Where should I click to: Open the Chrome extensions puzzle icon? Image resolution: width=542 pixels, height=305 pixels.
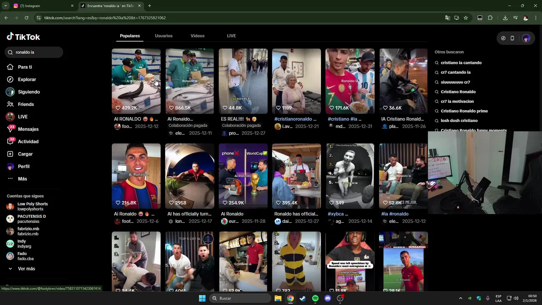tap(490, 18)
